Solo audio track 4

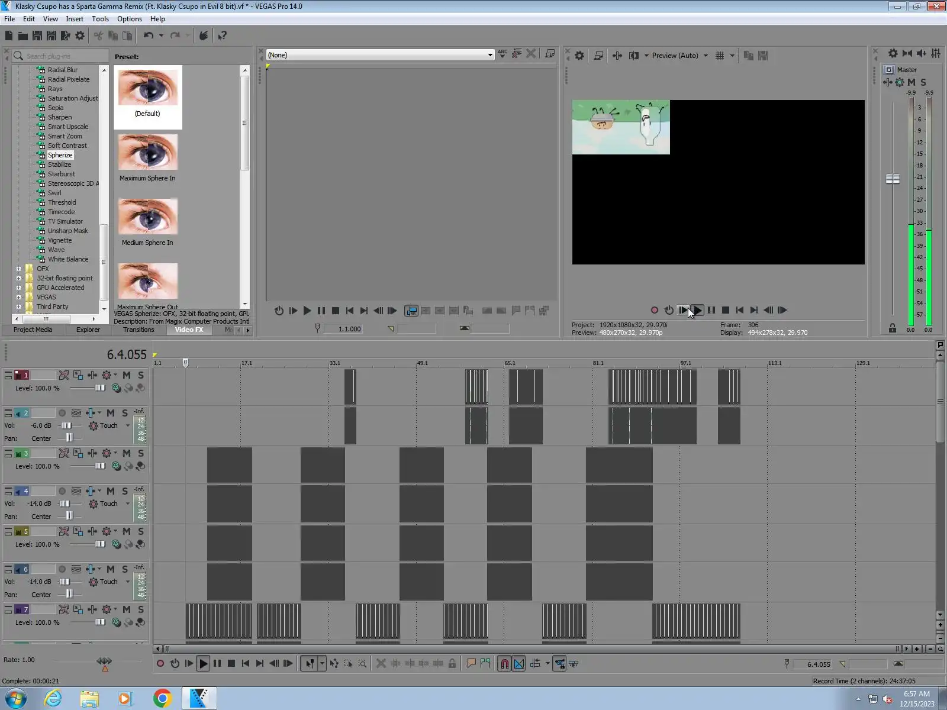pyautogui.click(x=125, y=491)
